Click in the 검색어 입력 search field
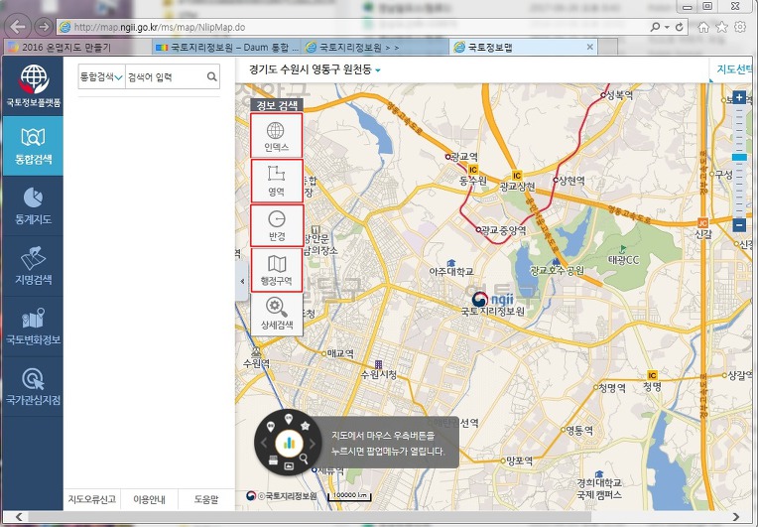This screenshot has width=758, height=527. click(x=166, y=76)
